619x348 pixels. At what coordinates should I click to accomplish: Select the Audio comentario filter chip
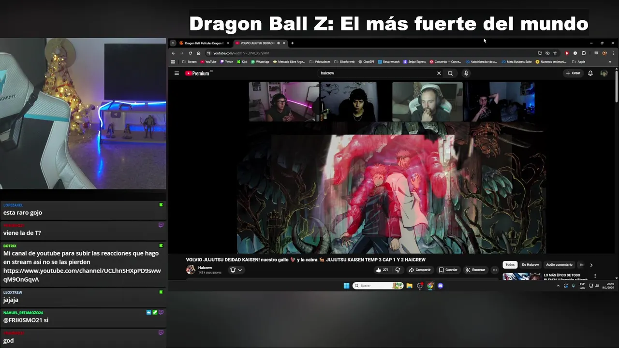(559, 265)
